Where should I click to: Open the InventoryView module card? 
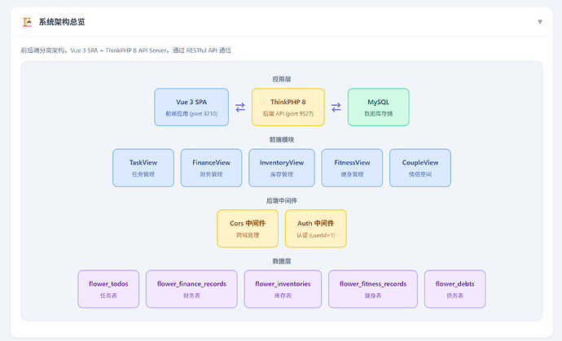pyautogui.click(x=282, y=168)
